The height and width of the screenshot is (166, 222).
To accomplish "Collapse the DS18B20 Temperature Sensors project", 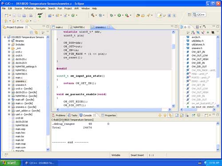I will [x=5, y=37].
